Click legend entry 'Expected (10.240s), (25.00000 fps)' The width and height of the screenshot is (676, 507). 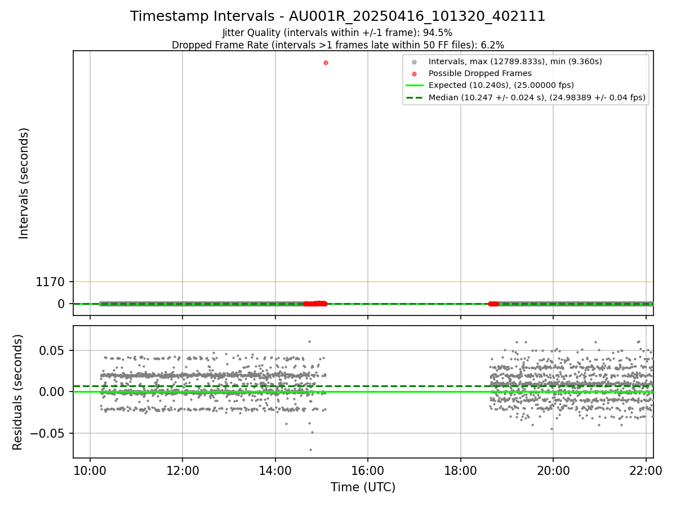click(501, 86)
